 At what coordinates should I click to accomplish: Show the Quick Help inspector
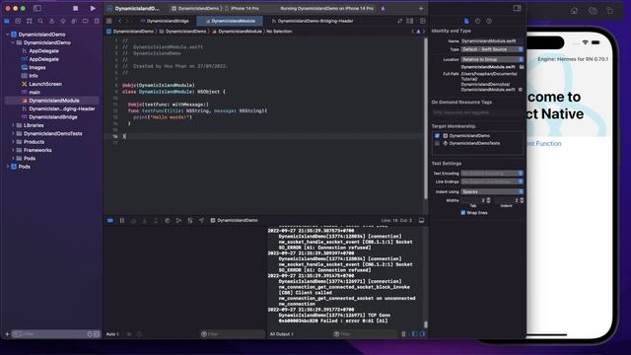[489, 21]
